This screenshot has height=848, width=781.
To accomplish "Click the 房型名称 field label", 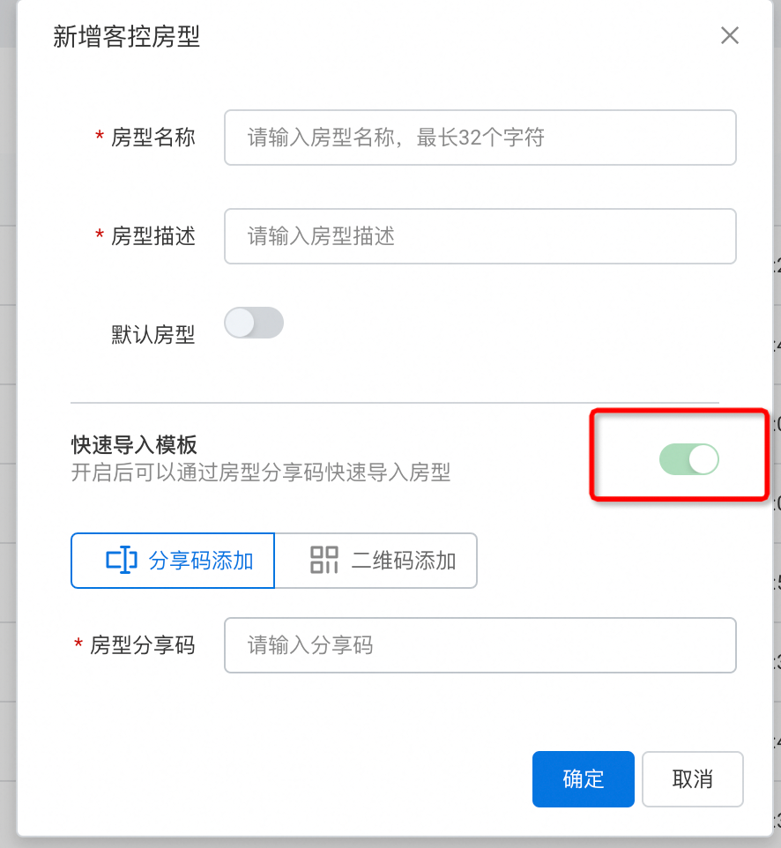I will (153, 138).
